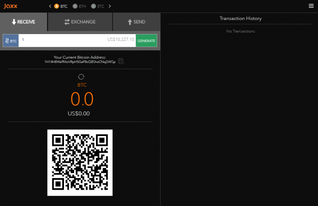318x206 pixels.
Task: Click the US$0.00 balance amount
Action: coord(79,113)
